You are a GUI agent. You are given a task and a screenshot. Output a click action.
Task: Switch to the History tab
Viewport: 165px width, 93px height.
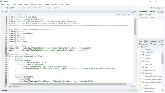tap(152, 12)
